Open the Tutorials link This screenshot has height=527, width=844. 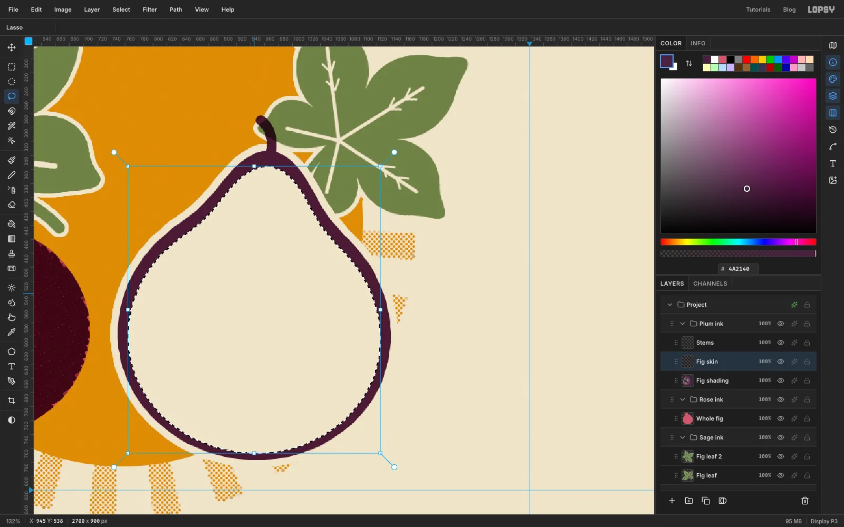click(758, 9)
